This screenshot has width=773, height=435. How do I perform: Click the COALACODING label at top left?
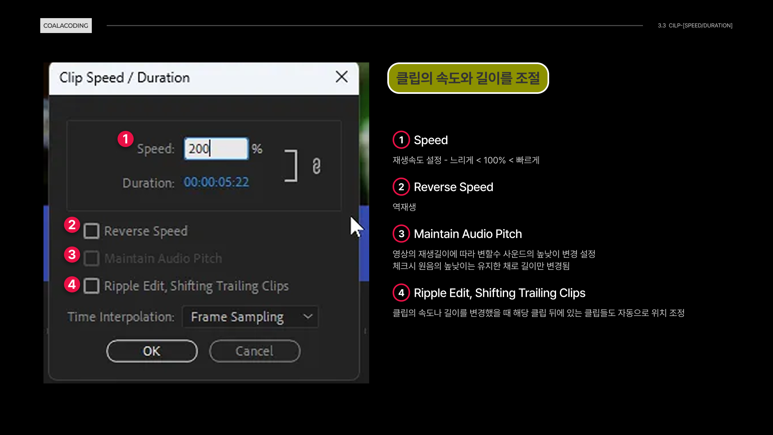coord(66,25)
